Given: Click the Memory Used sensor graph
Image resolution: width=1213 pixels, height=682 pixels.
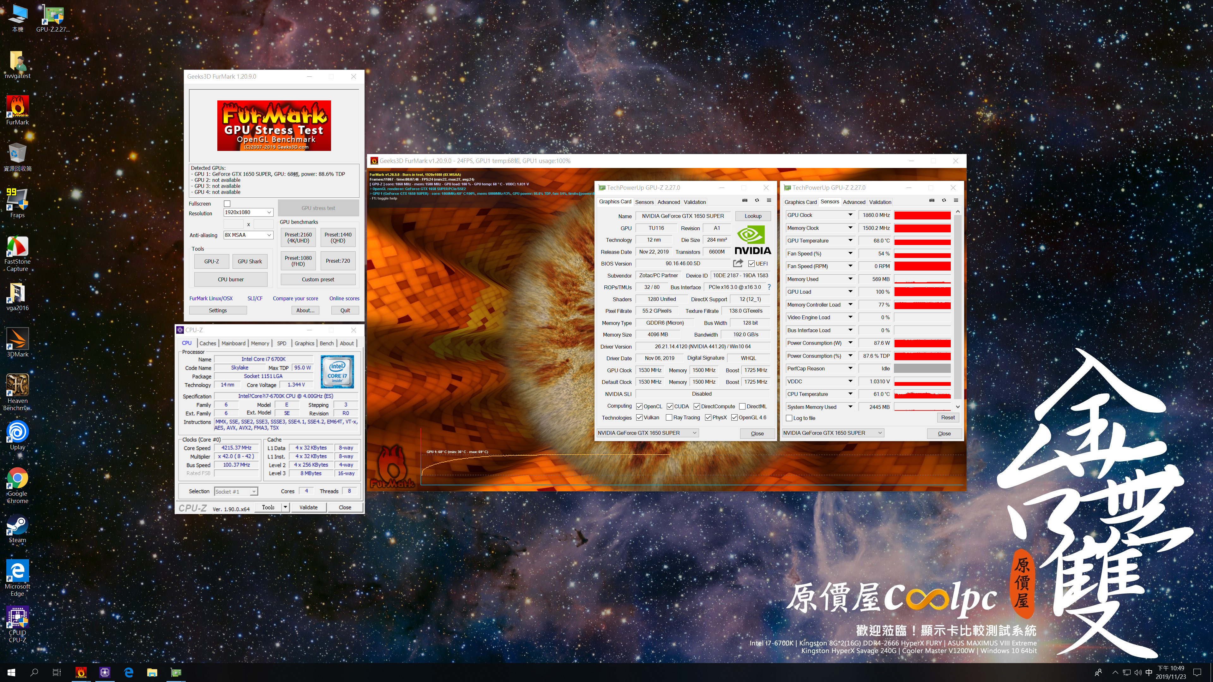Looking at the screenshot, I should 922,279.
